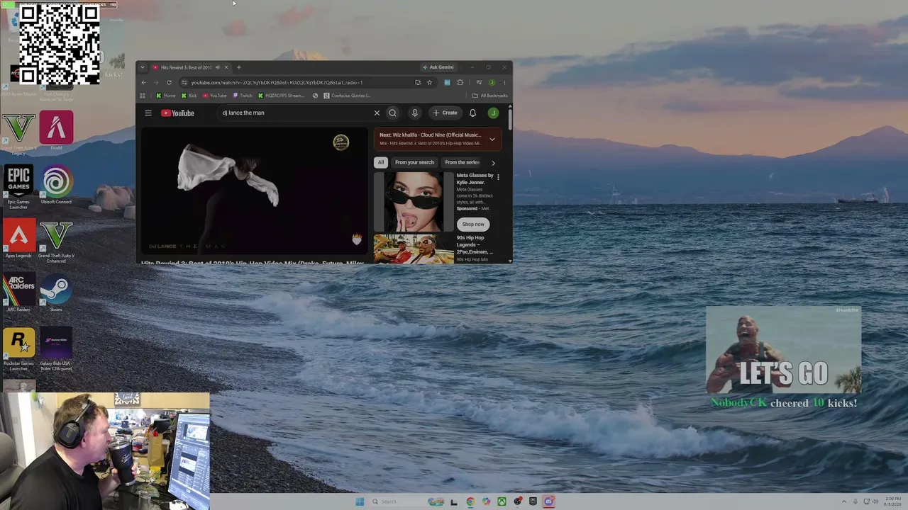The image size is (908, 510).
Task: Select the Ubisoft Connect desktop shortcut
Action: (56, 184)
